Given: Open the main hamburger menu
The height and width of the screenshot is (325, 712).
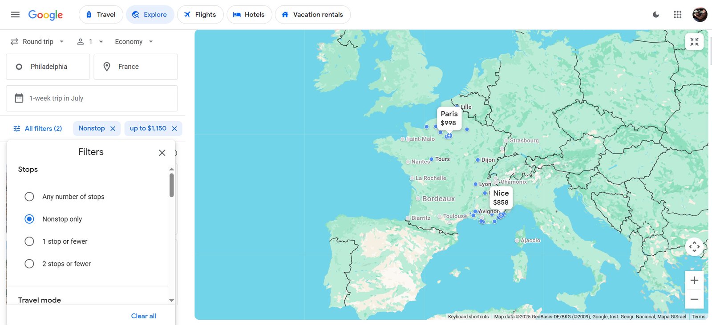Looking at the screenshot, I should coord(15,15).
